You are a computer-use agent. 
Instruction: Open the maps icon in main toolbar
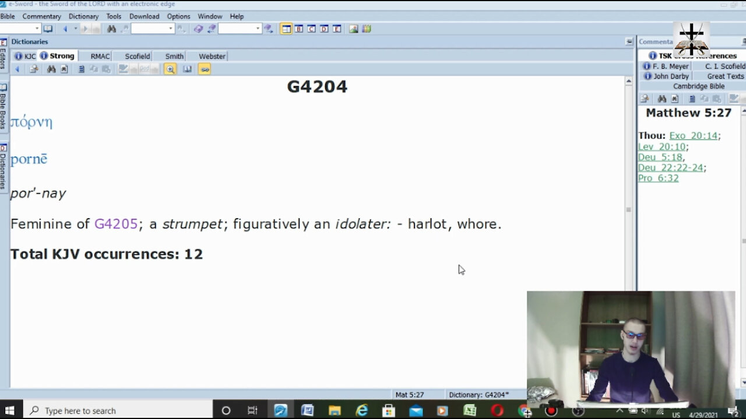click(x=367, y=29)
